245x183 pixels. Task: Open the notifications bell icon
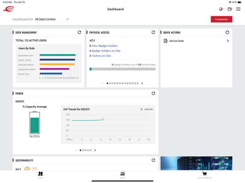coord(221,9)
